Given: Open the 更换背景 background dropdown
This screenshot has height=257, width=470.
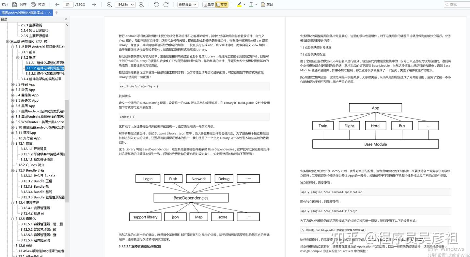Looking at the screenshot, I should (x=187, y=5).
